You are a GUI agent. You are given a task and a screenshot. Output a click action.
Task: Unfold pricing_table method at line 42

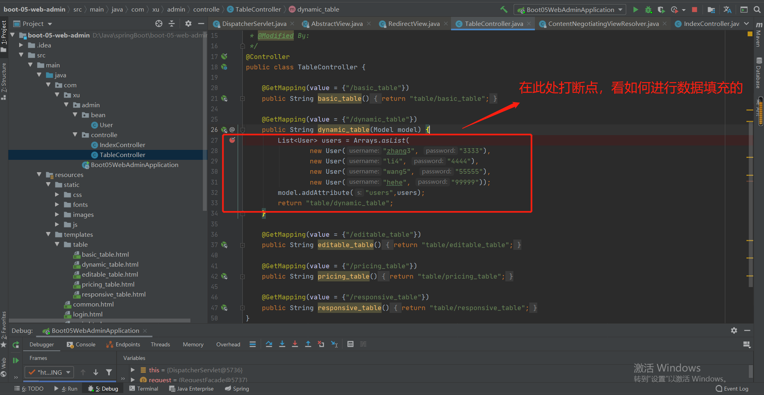242,276
